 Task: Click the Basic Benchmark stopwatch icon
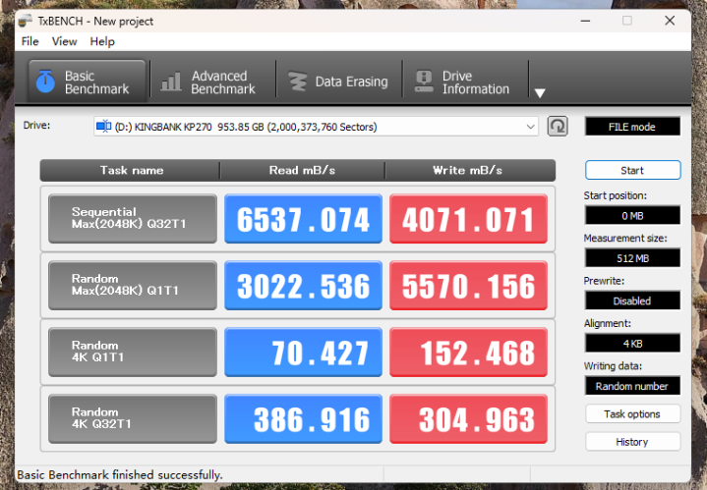tap(45, 82)
